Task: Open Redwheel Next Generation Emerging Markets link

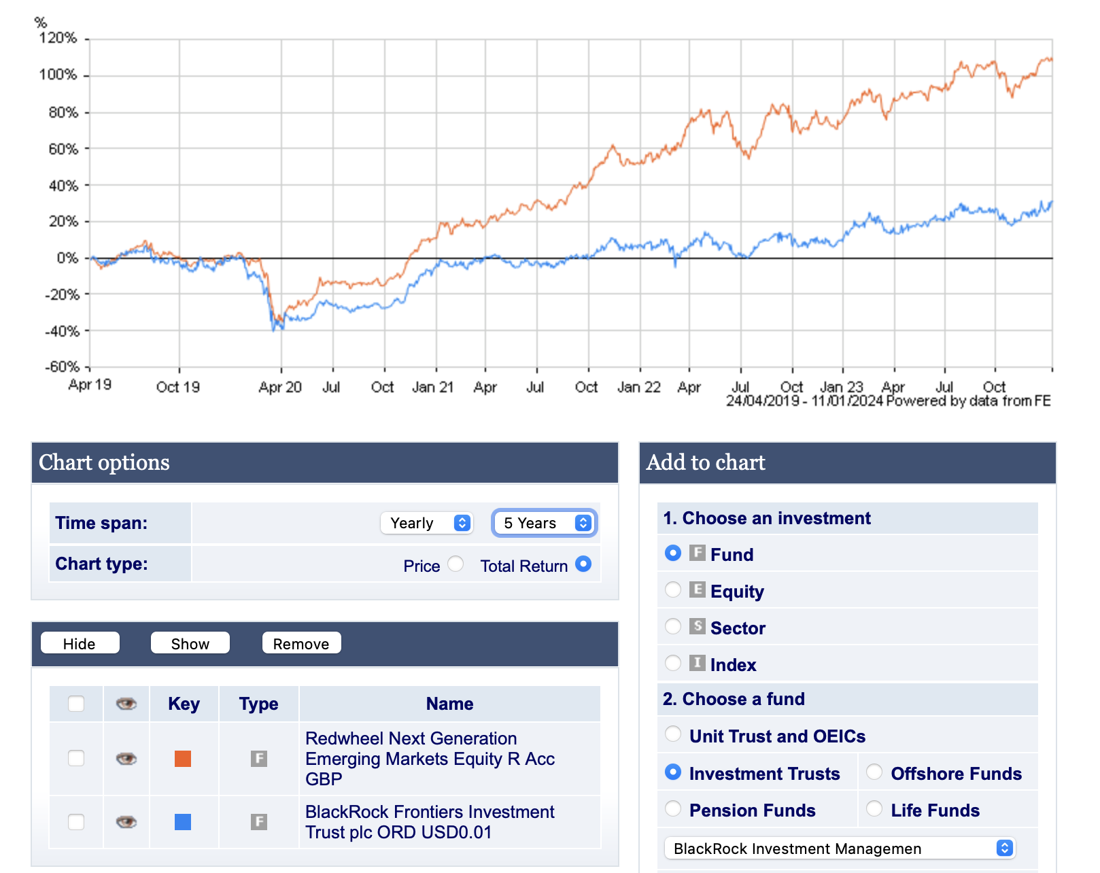Action: coord(430,759)
